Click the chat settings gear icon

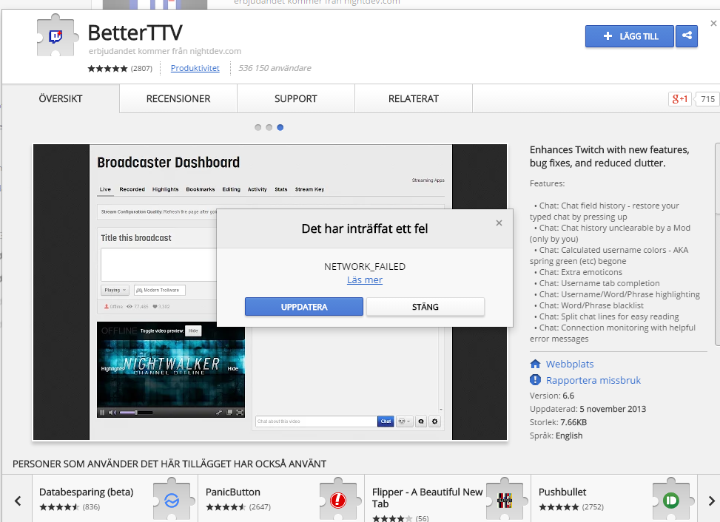click(435, 421)
